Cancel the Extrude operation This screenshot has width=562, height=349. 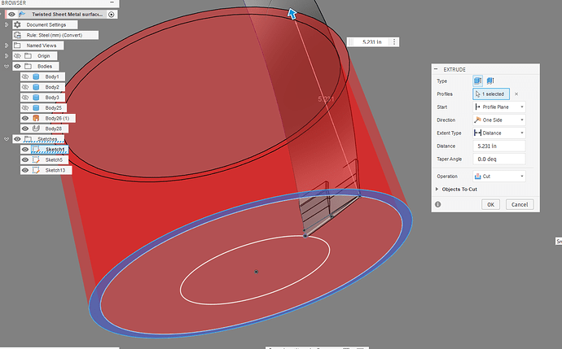tap(519, 204)
